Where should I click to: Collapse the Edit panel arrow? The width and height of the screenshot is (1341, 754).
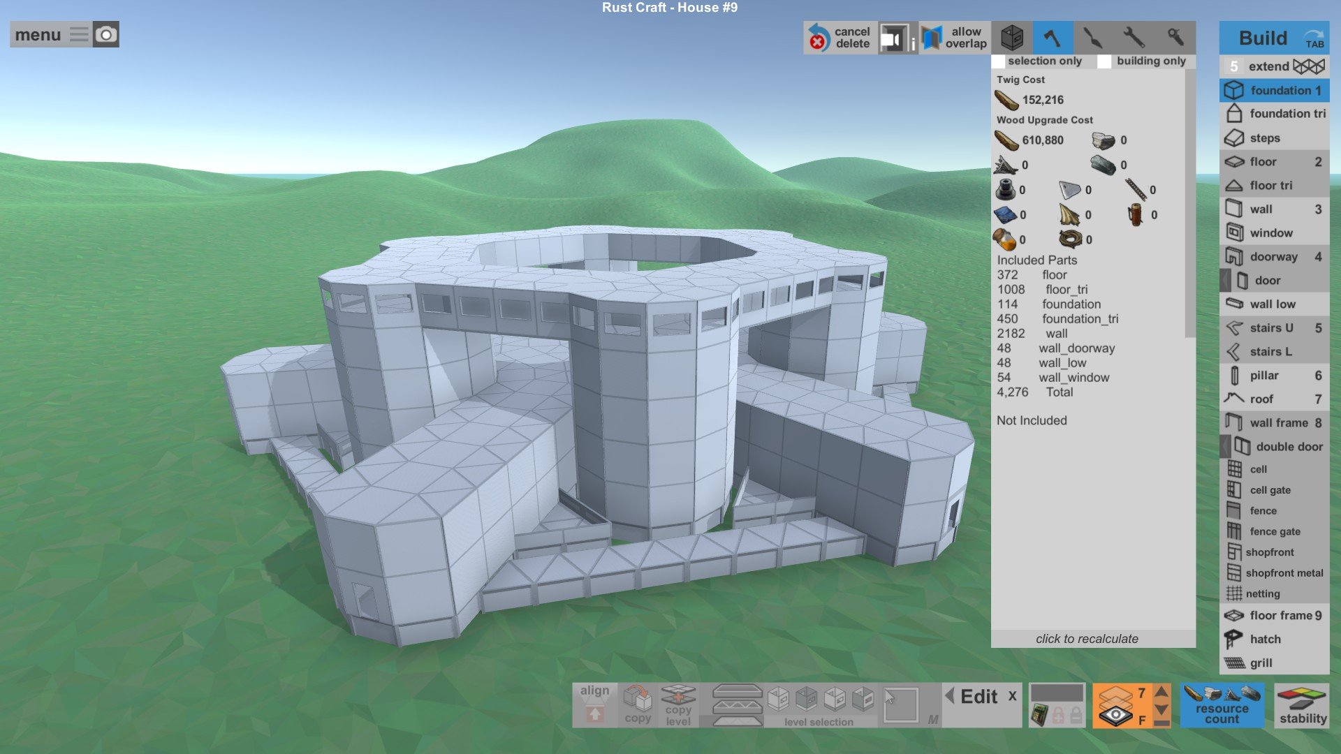point(949,695)
